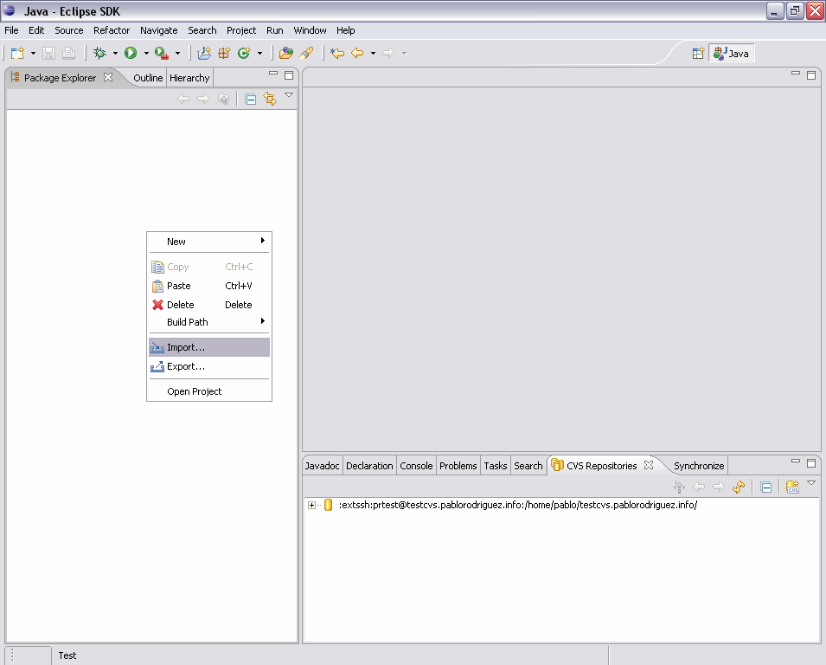Viewport: 826px width, 665px height.
Task: Expand the extssh prtest repository tree node
Action: (x=312, y=505)
